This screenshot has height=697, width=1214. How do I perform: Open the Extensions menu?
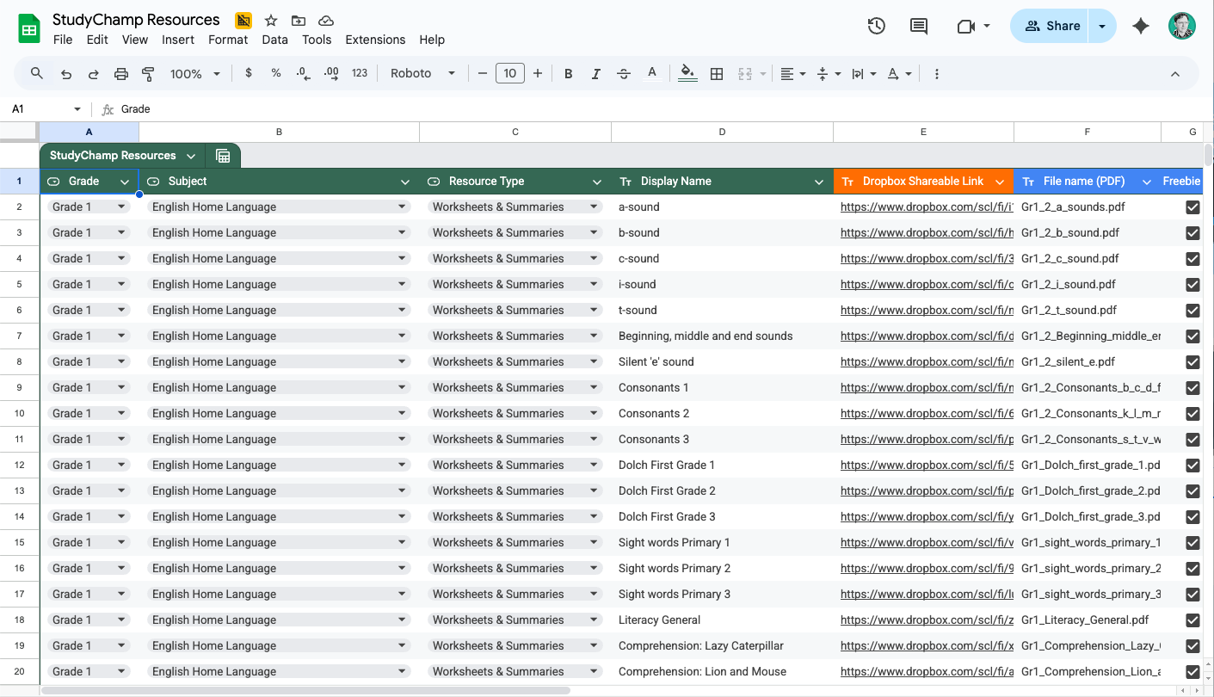click(375, 40)
